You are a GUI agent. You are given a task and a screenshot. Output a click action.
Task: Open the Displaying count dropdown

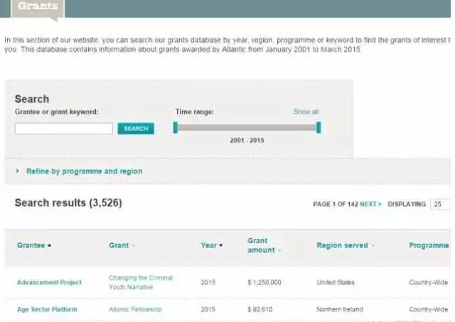[x=441, y=204]
